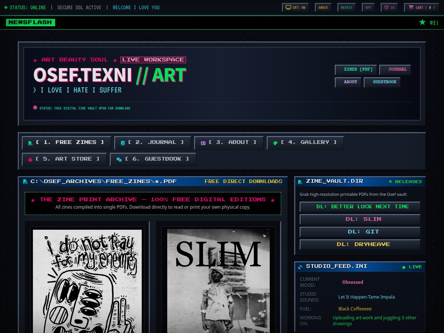Open the shopping cart
This screenshot has width=444, height=333.
421,7
